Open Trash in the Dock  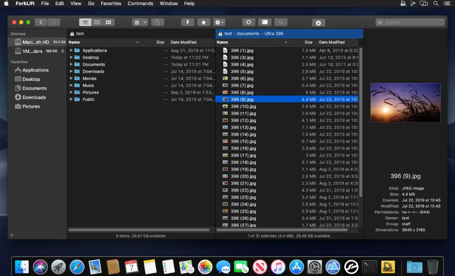click(x=432, y=267)
